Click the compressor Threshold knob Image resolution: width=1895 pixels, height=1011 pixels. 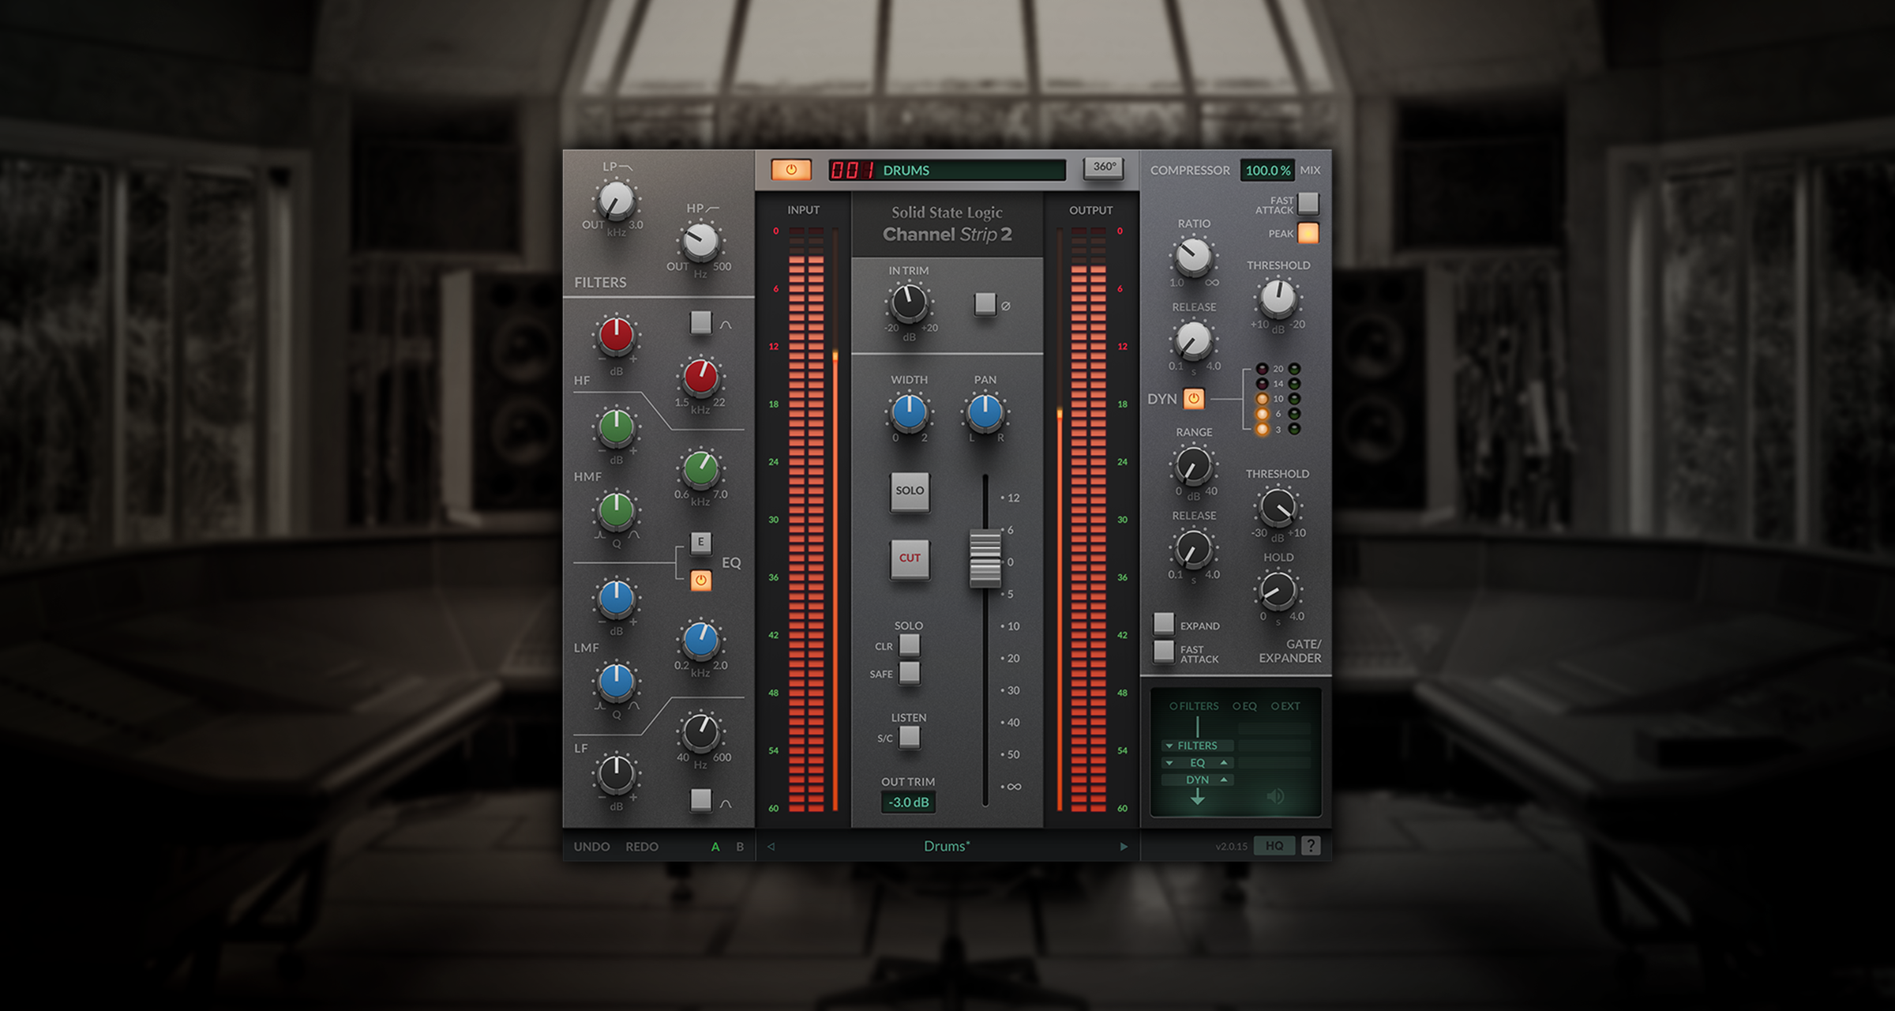click(x=1278, y=299)
